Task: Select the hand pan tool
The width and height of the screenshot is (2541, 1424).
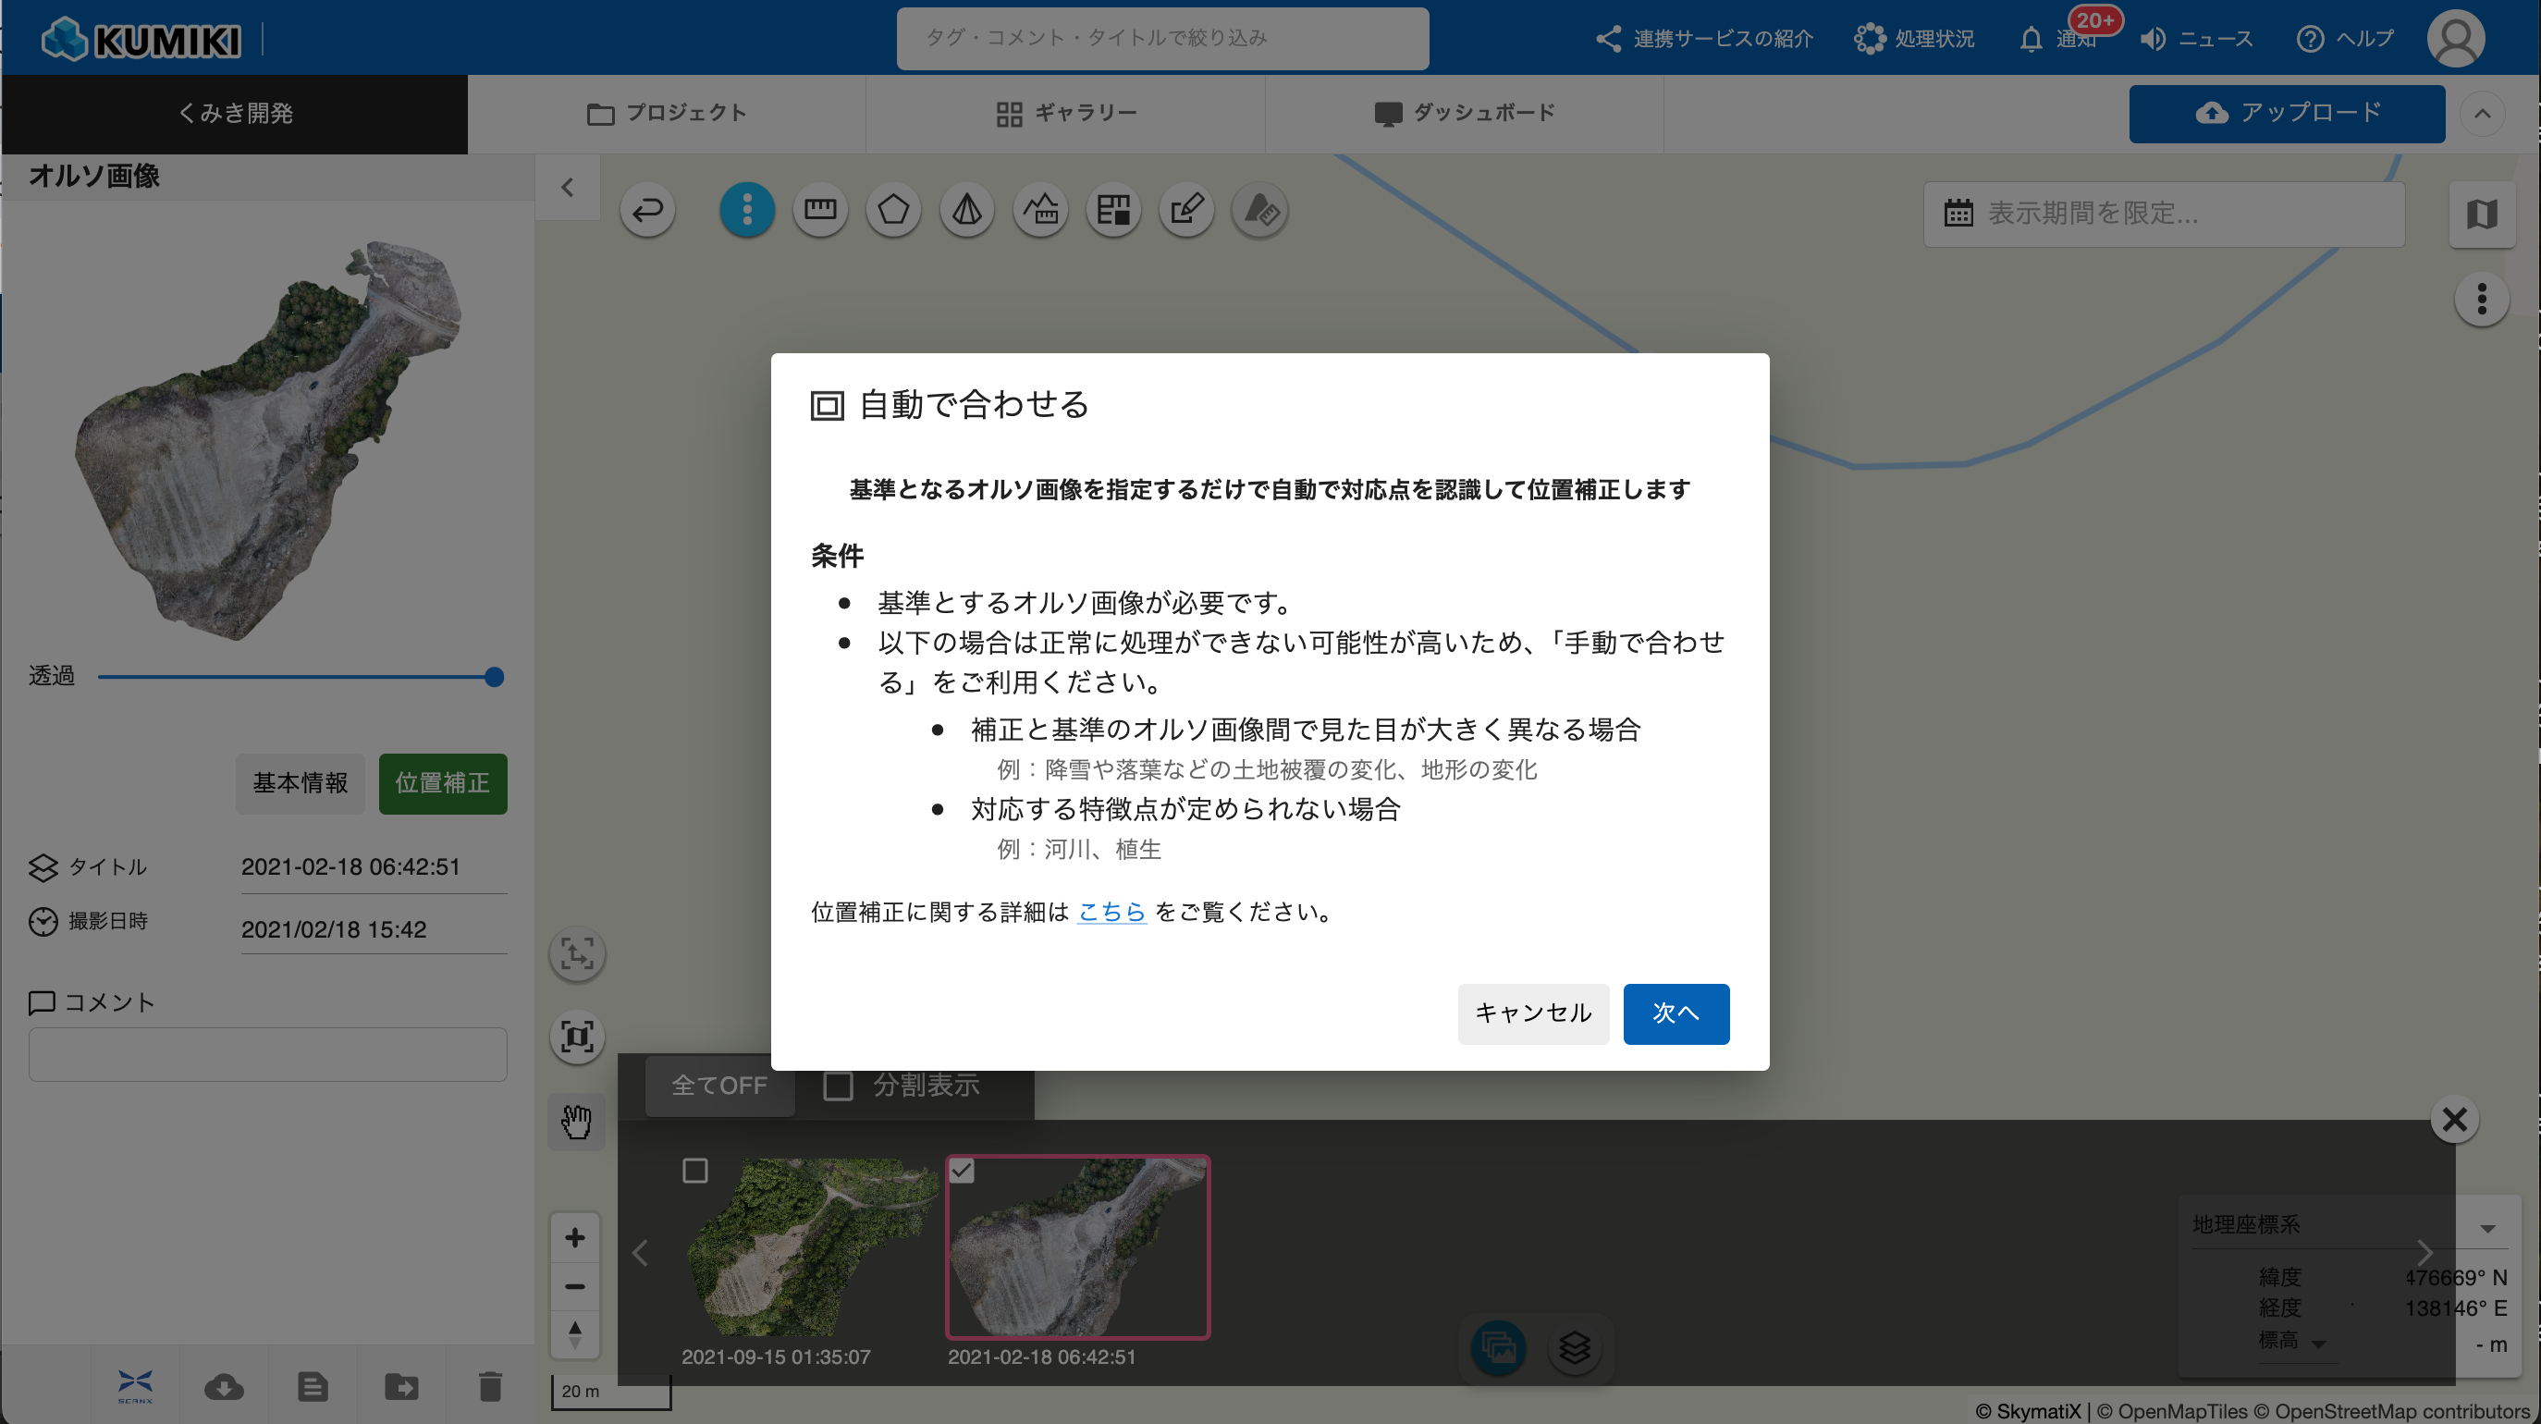Action: click(576, 1122)
